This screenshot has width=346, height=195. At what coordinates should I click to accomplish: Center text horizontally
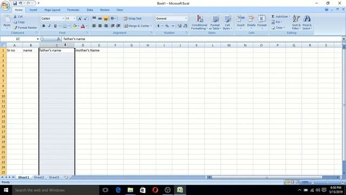(100, 26)
